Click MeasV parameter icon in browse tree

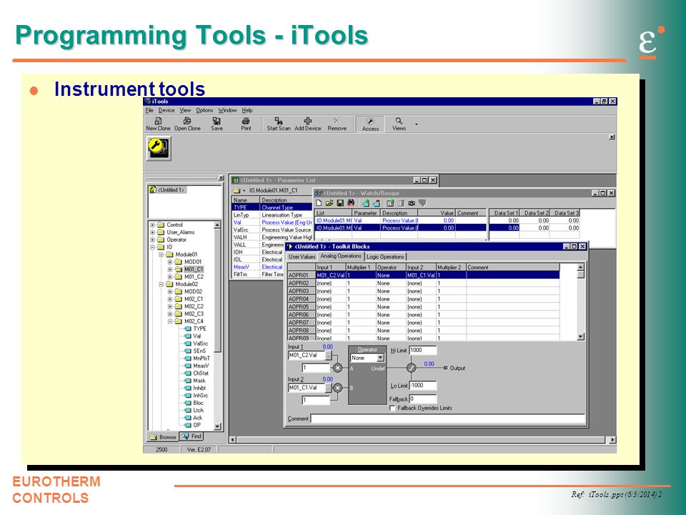tap(188, 366)
